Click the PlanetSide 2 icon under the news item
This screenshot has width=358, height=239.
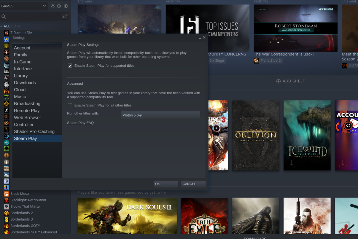point(257,60)
